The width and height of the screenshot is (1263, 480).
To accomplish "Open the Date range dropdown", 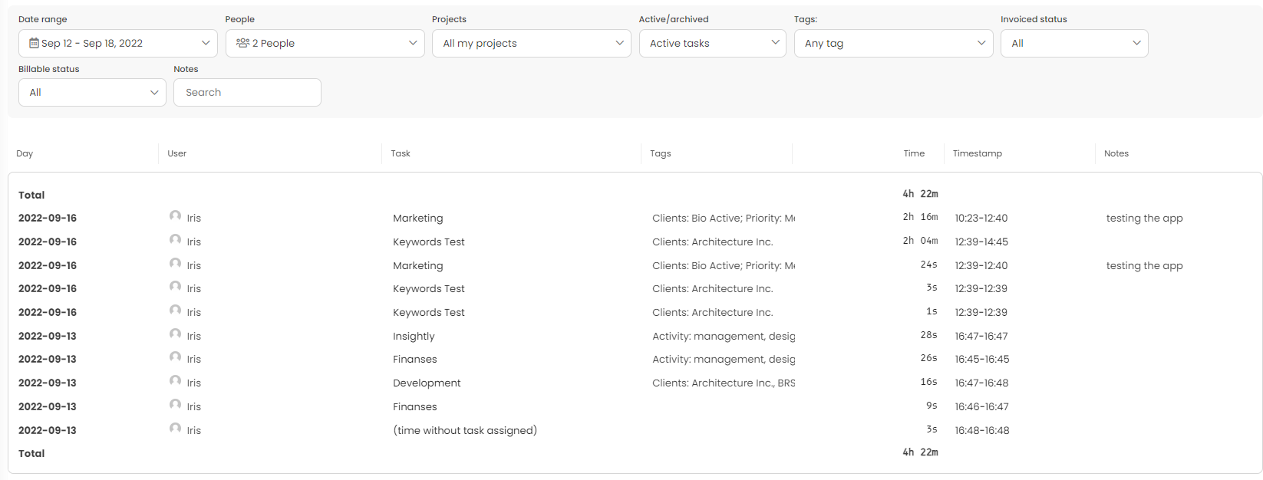I will click(x=118, y=44).
